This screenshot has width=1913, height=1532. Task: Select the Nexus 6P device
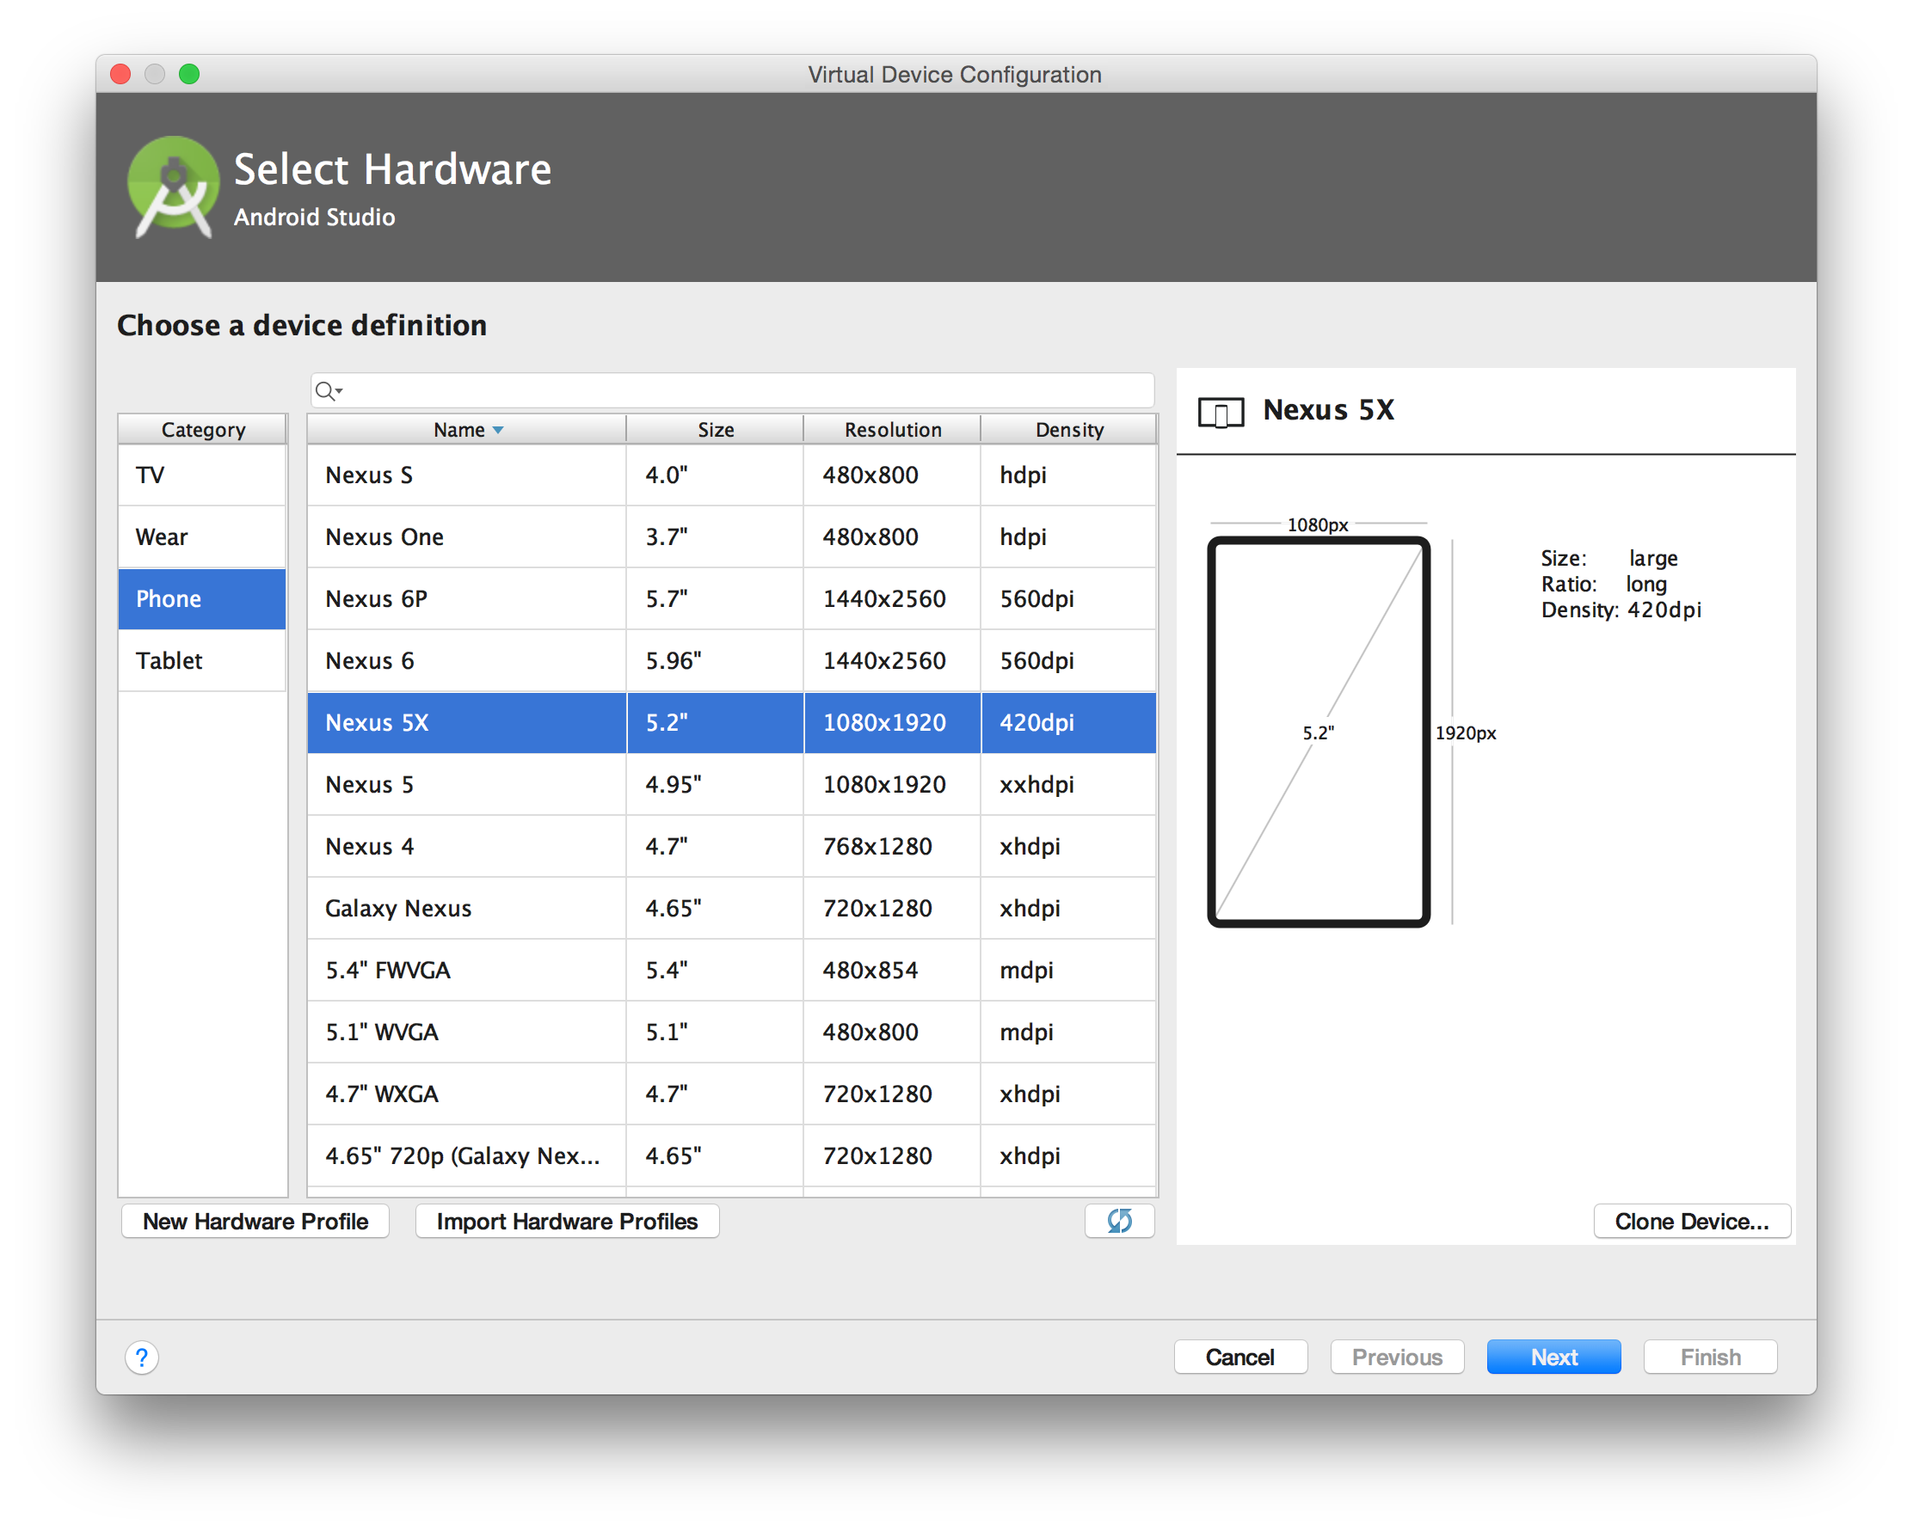tap(732, 599)
